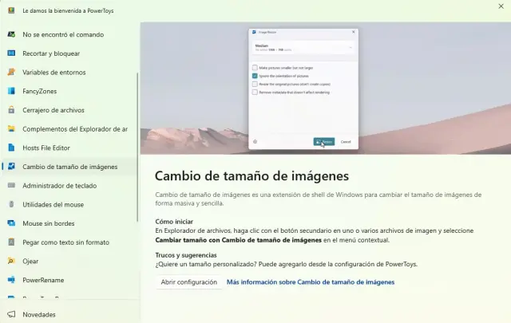Enable 'Remove metadata that doesn't affect rendering'

pyautogui.click(x=255, y=92)
